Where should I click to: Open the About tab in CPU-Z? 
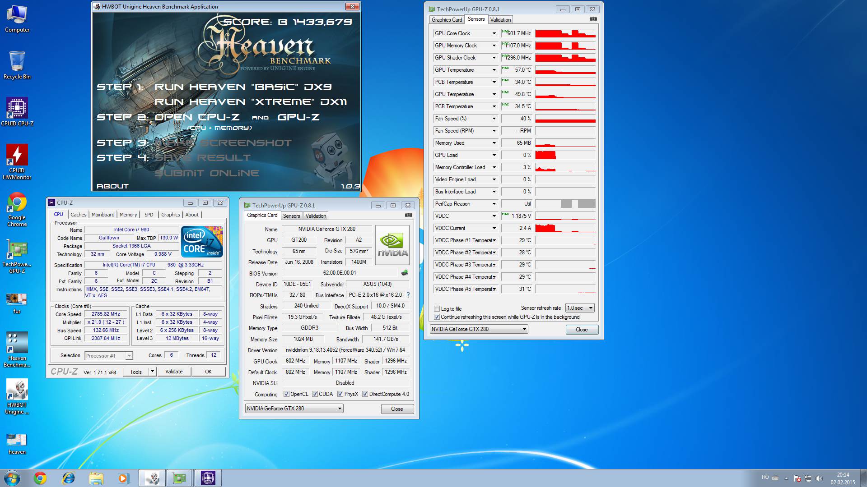coord(192,215)
